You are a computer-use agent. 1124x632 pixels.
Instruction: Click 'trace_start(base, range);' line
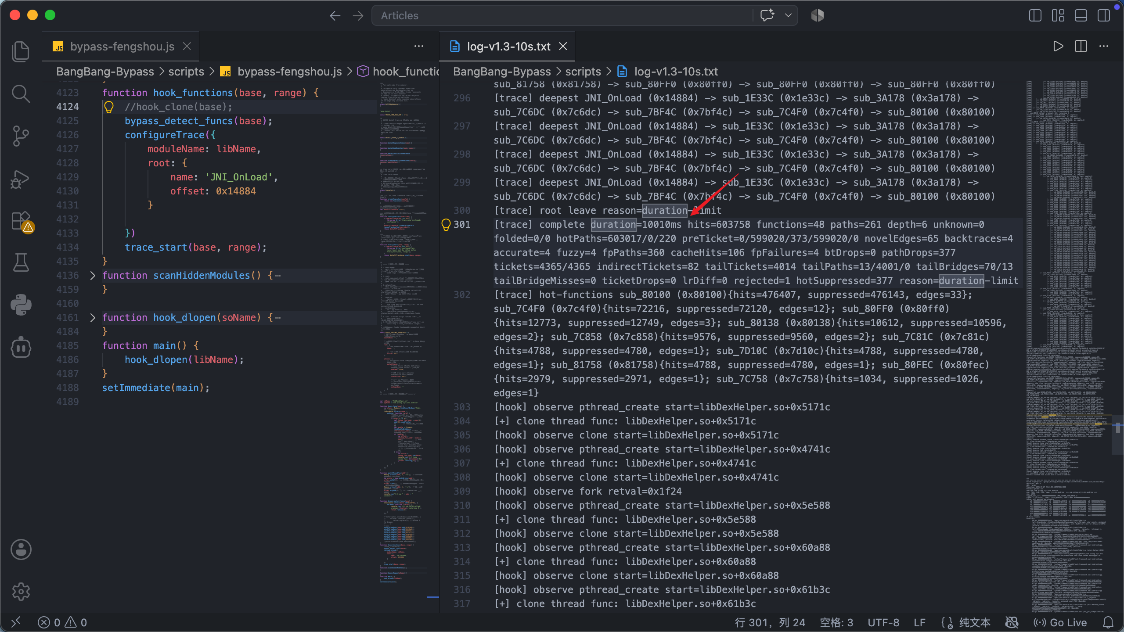[195, 247]
